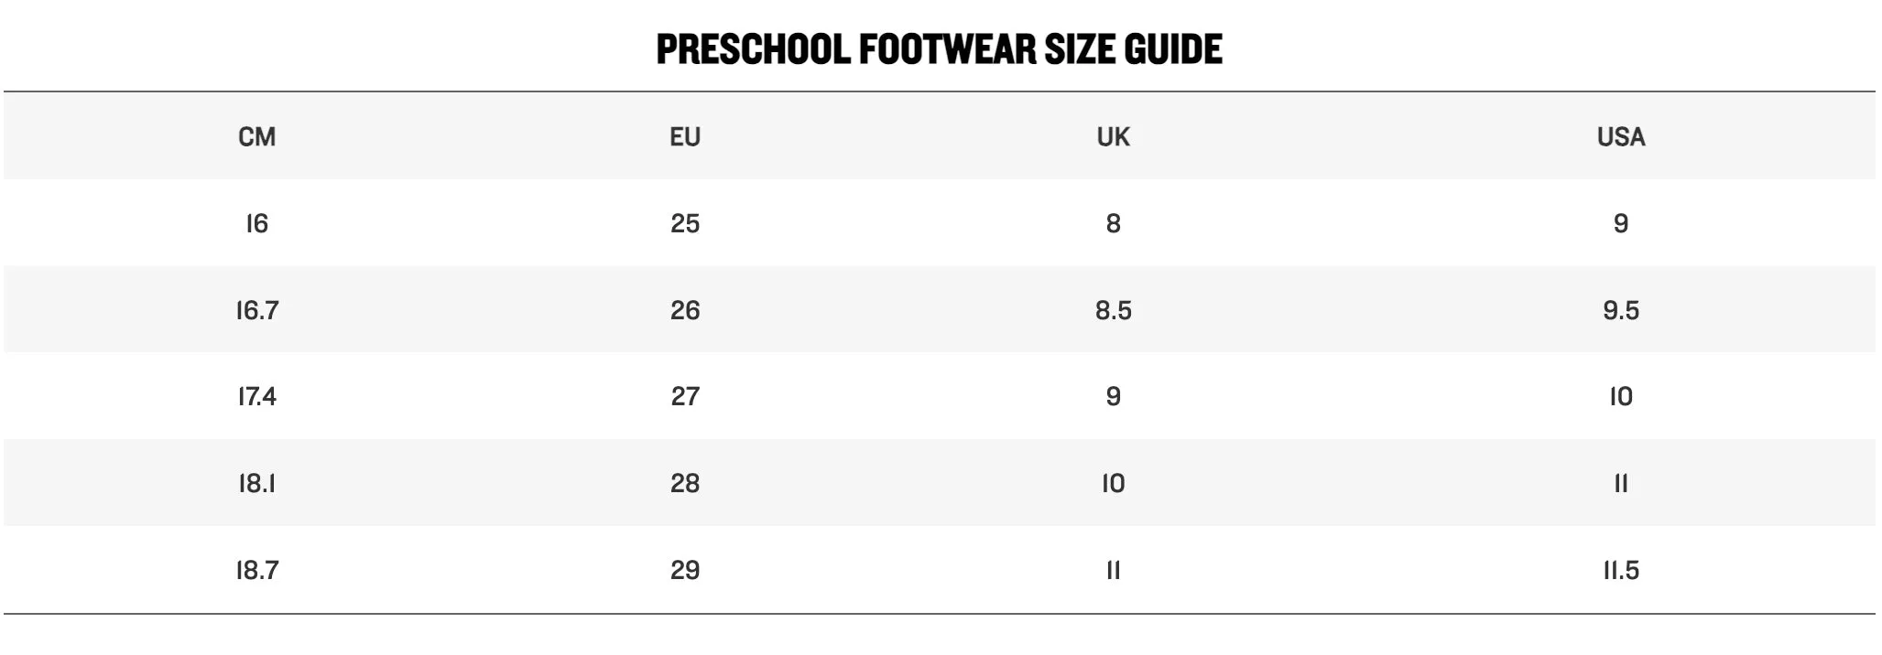Image resolution: width=1882 pixels, height=655 pixels.
Task: Select the USA column header
Action: (1621, 136)
